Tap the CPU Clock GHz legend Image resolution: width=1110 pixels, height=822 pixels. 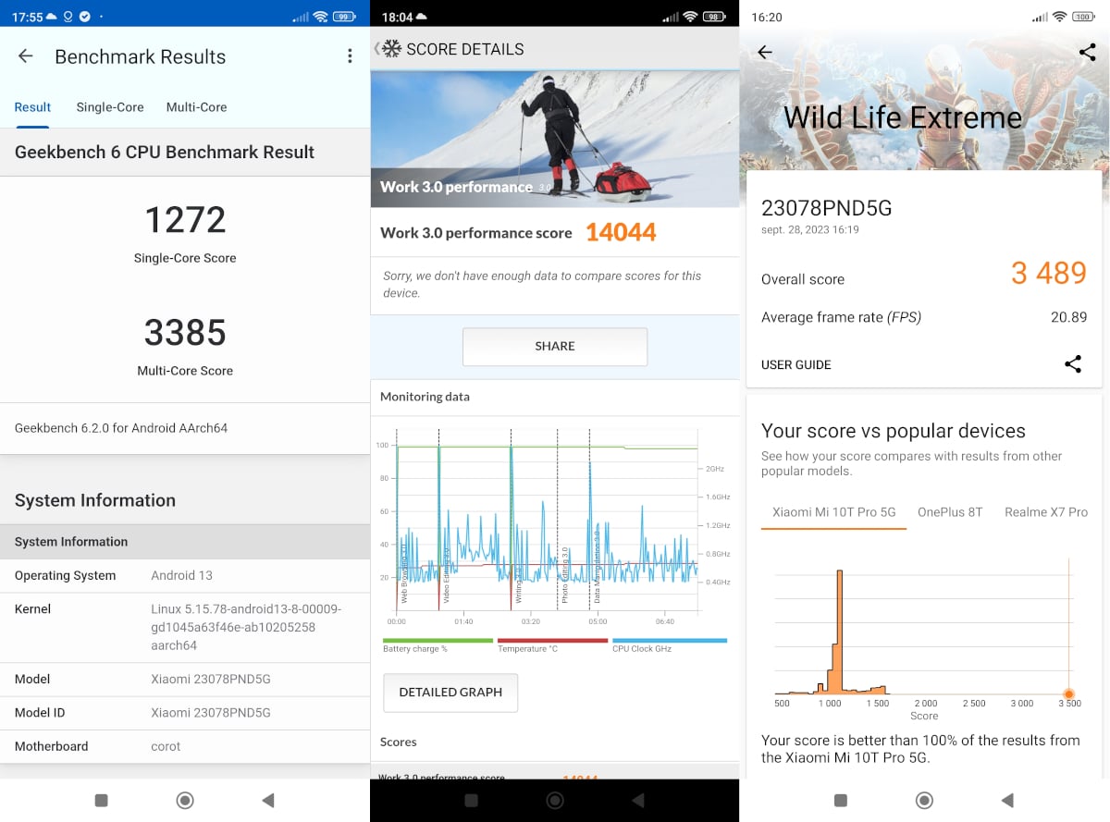(670, 644)
